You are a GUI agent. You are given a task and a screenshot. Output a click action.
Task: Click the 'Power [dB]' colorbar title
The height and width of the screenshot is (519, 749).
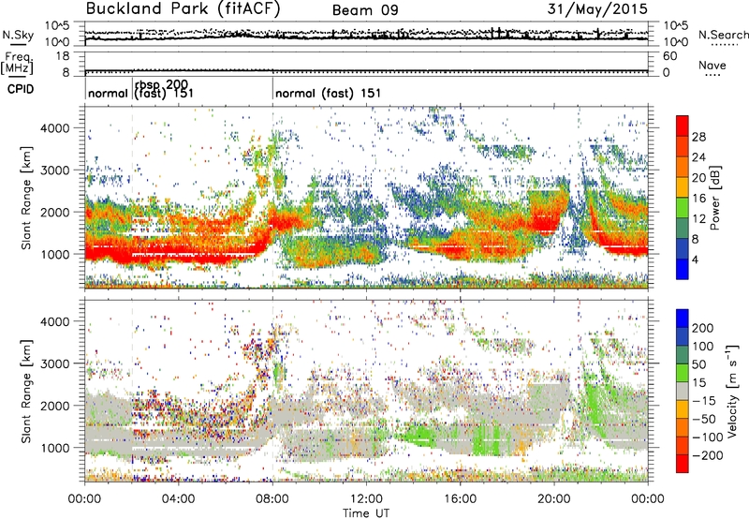pyautogui.click(x=714, y=198)
